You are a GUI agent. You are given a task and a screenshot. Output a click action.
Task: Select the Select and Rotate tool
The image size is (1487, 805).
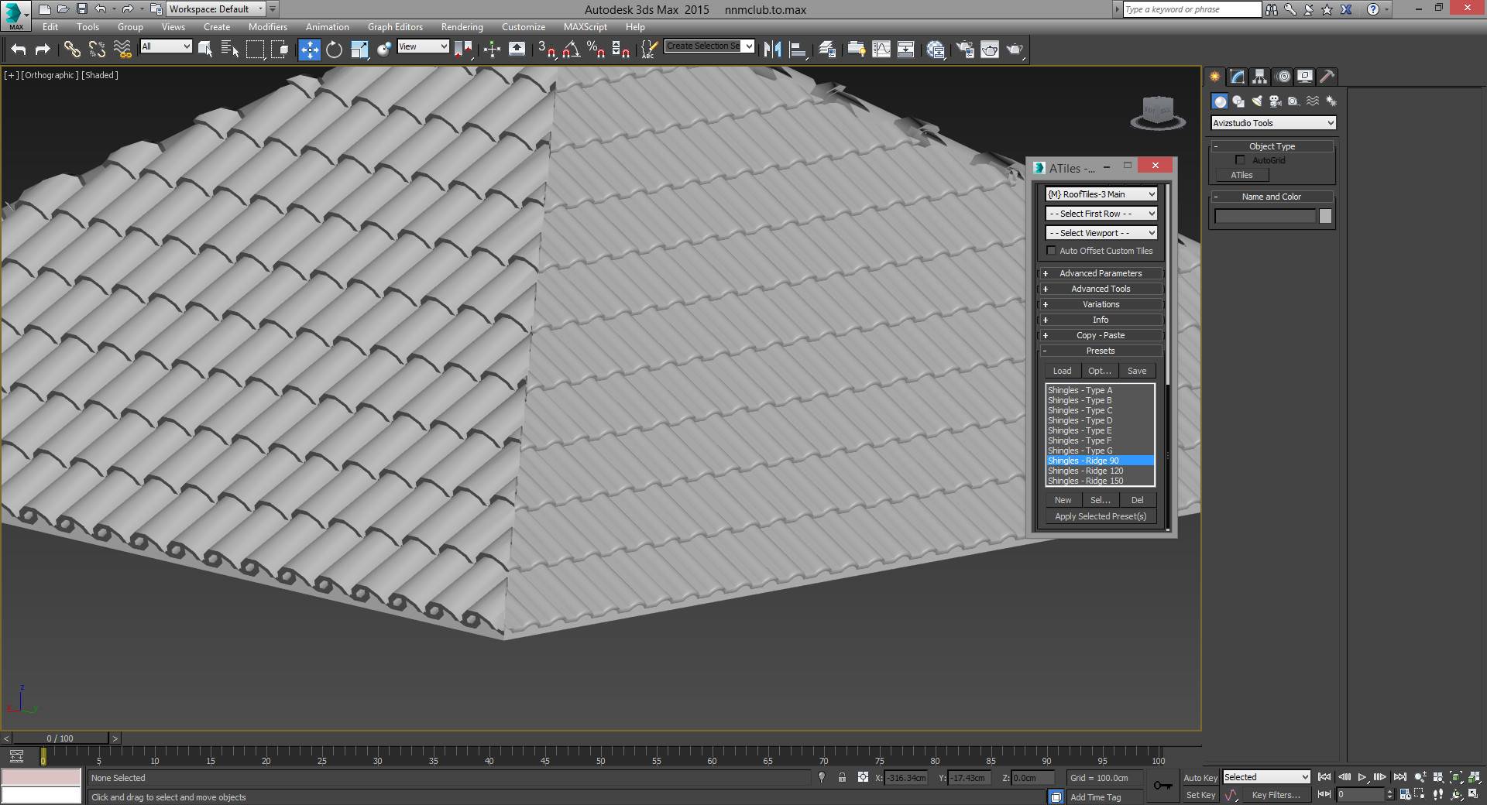point(334,50)
